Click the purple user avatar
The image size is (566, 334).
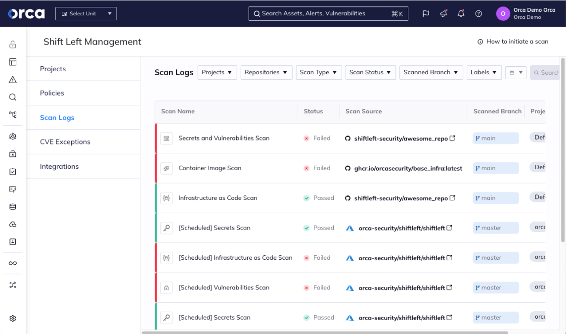tap(503, 14)
